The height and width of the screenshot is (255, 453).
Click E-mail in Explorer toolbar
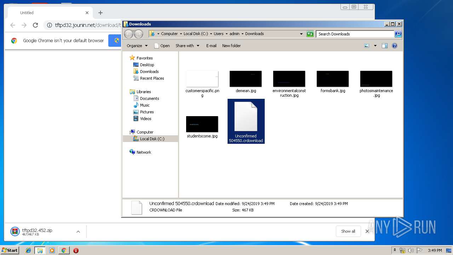pyautogui.click(x=211, y=46)
